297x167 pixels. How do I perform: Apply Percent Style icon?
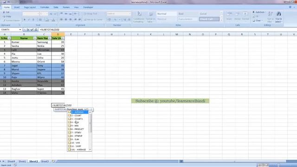pos(115,19)
